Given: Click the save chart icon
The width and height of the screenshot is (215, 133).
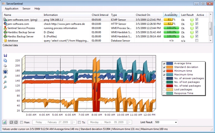Looking at the screenshot, I should pos(5,55).
